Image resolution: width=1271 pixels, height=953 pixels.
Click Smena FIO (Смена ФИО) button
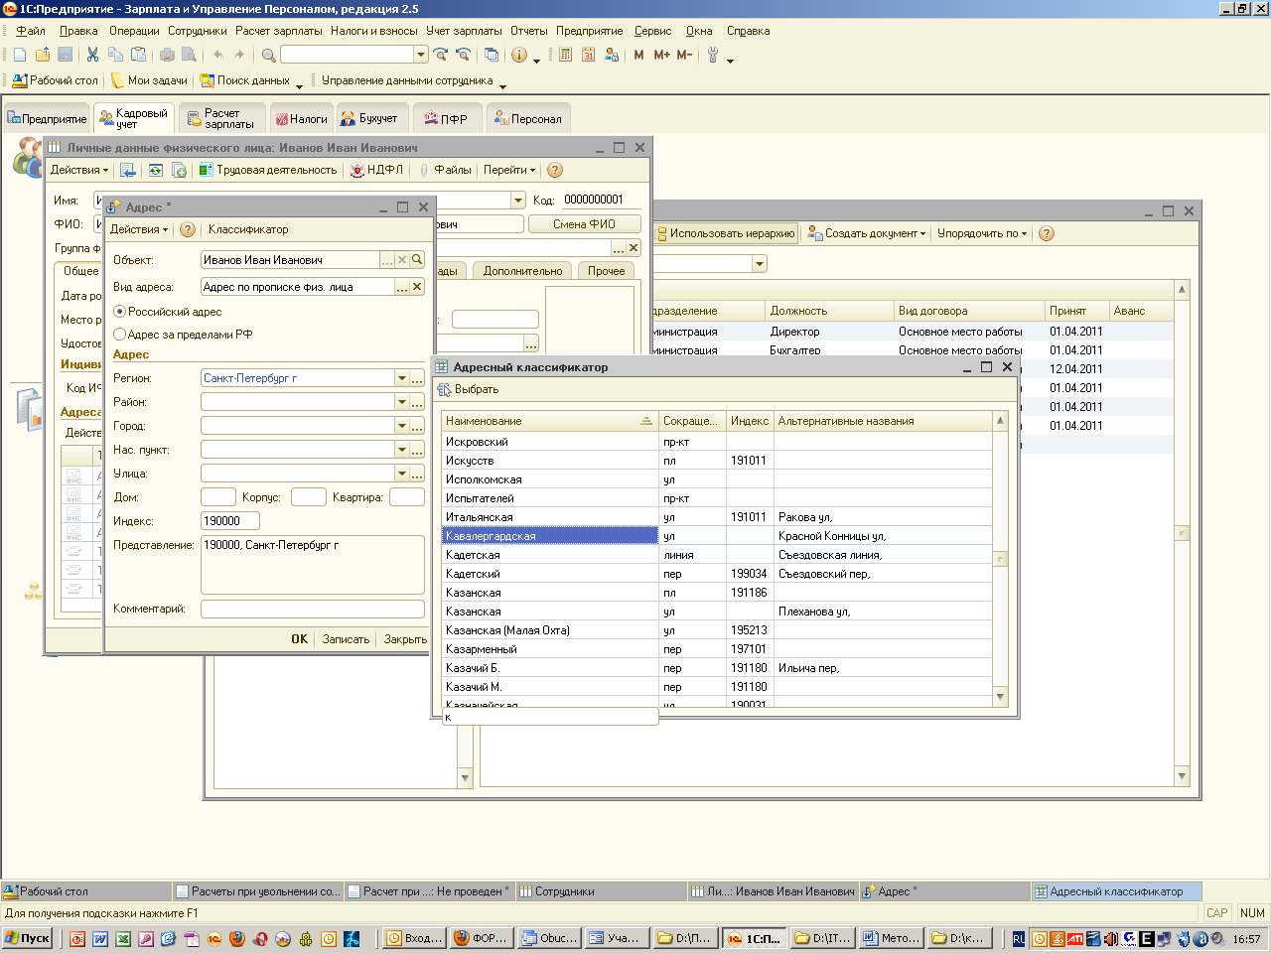pos(584,224)
